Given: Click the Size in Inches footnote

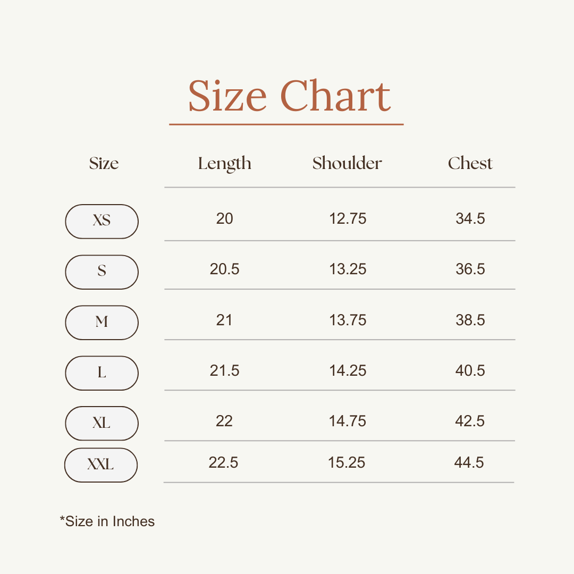Looking at the screenshot, I should [107, 521].
